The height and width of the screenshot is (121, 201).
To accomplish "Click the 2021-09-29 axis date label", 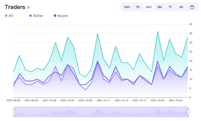I will pos(32,101).
